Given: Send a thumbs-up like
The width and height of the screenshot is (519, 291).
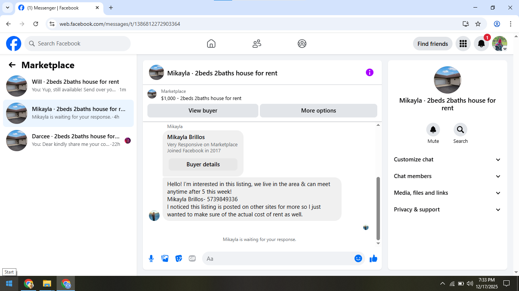Looking at the screenshot, I should (x=373, y=258).
